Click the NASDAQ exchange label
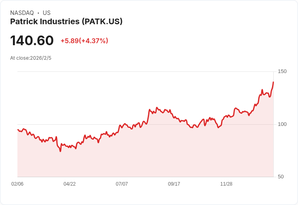This screenshot has height=205, width=298. click(x=22, y=13)
